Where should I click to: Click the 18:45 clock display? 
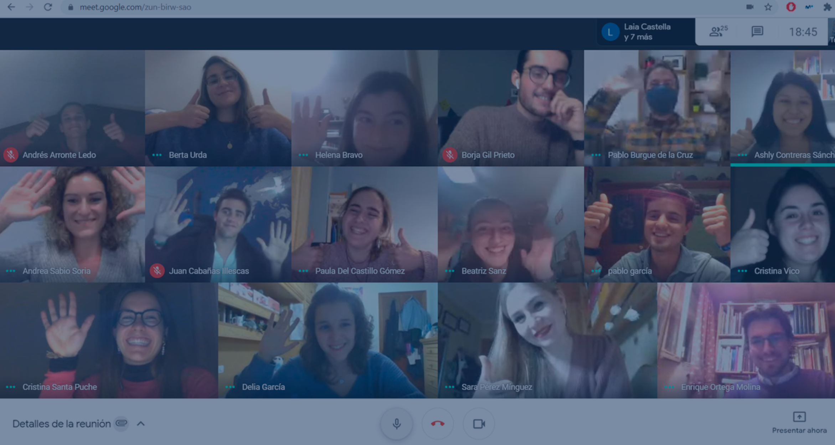coord(803,32)
